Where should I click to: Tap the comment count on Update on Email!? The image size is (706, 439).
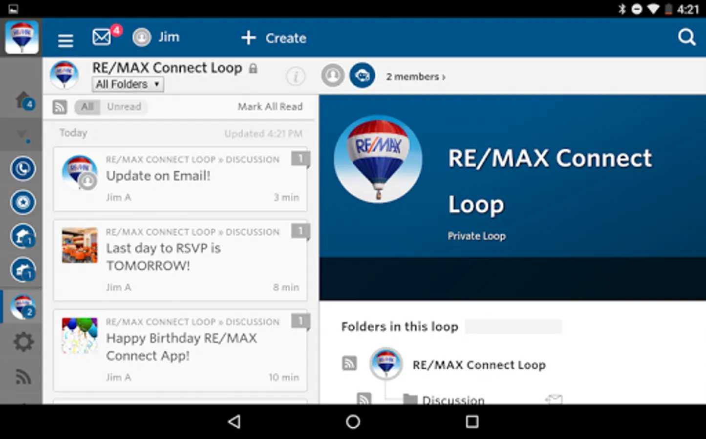point(300,159)
